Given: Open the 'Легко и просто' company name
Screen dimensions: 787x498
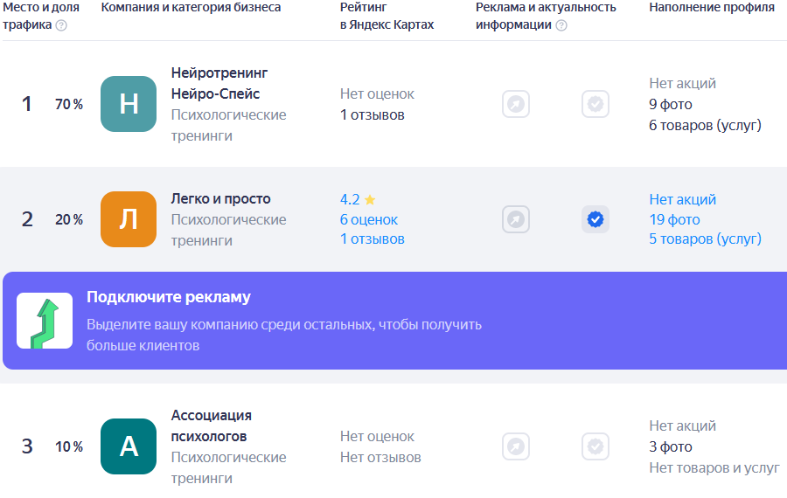Looking at the screenshot, I should pos(221,198).
